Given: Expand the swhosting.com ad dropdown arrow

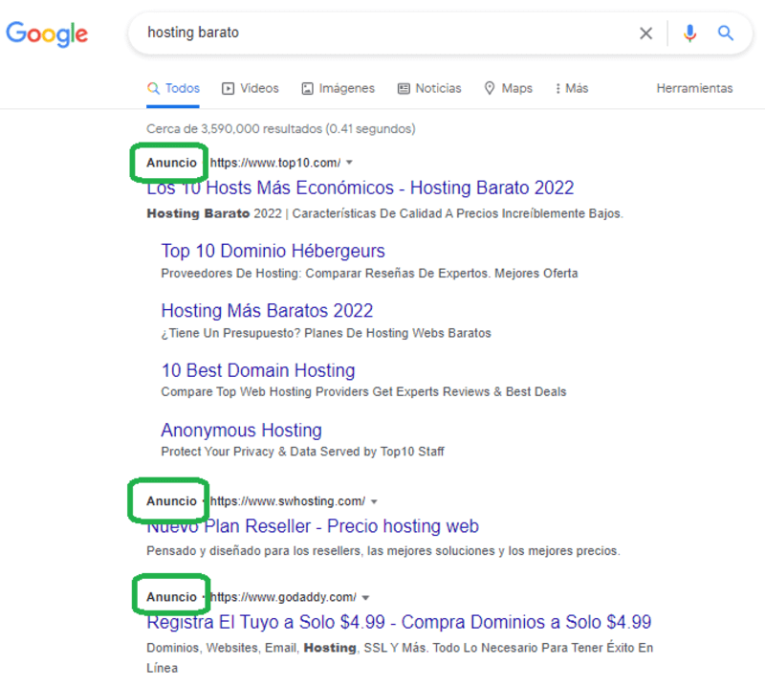Looking at the screenshot, I should point(374,501).
